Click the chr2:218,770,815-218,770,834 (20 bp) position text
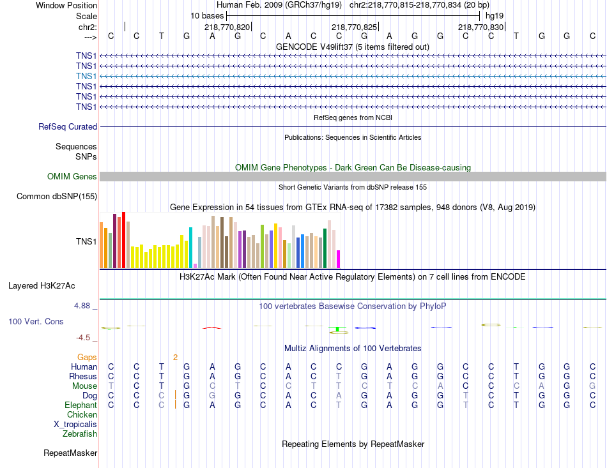 tap(419, 5)
